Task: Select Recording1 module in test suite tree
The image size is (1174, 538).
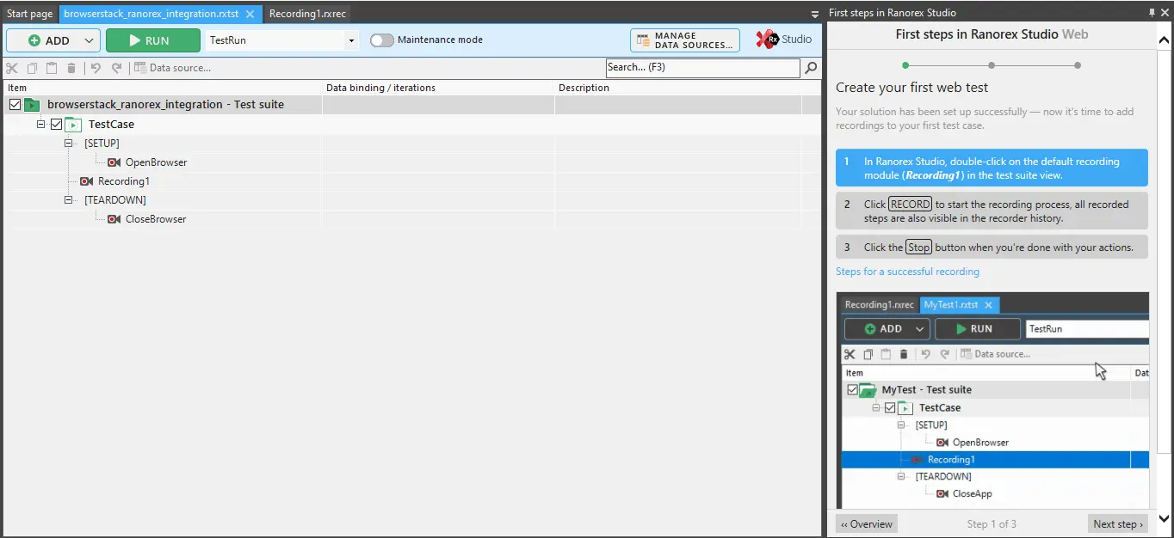Action: click(x=123, y=181)
